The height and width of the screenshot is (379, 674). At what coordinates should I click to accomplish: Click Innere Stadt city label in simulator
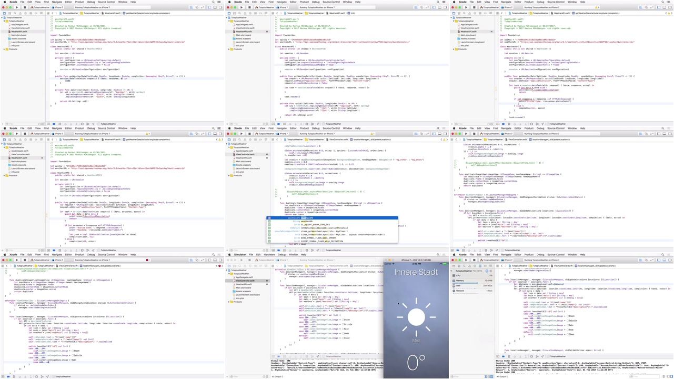pos(416,272)
